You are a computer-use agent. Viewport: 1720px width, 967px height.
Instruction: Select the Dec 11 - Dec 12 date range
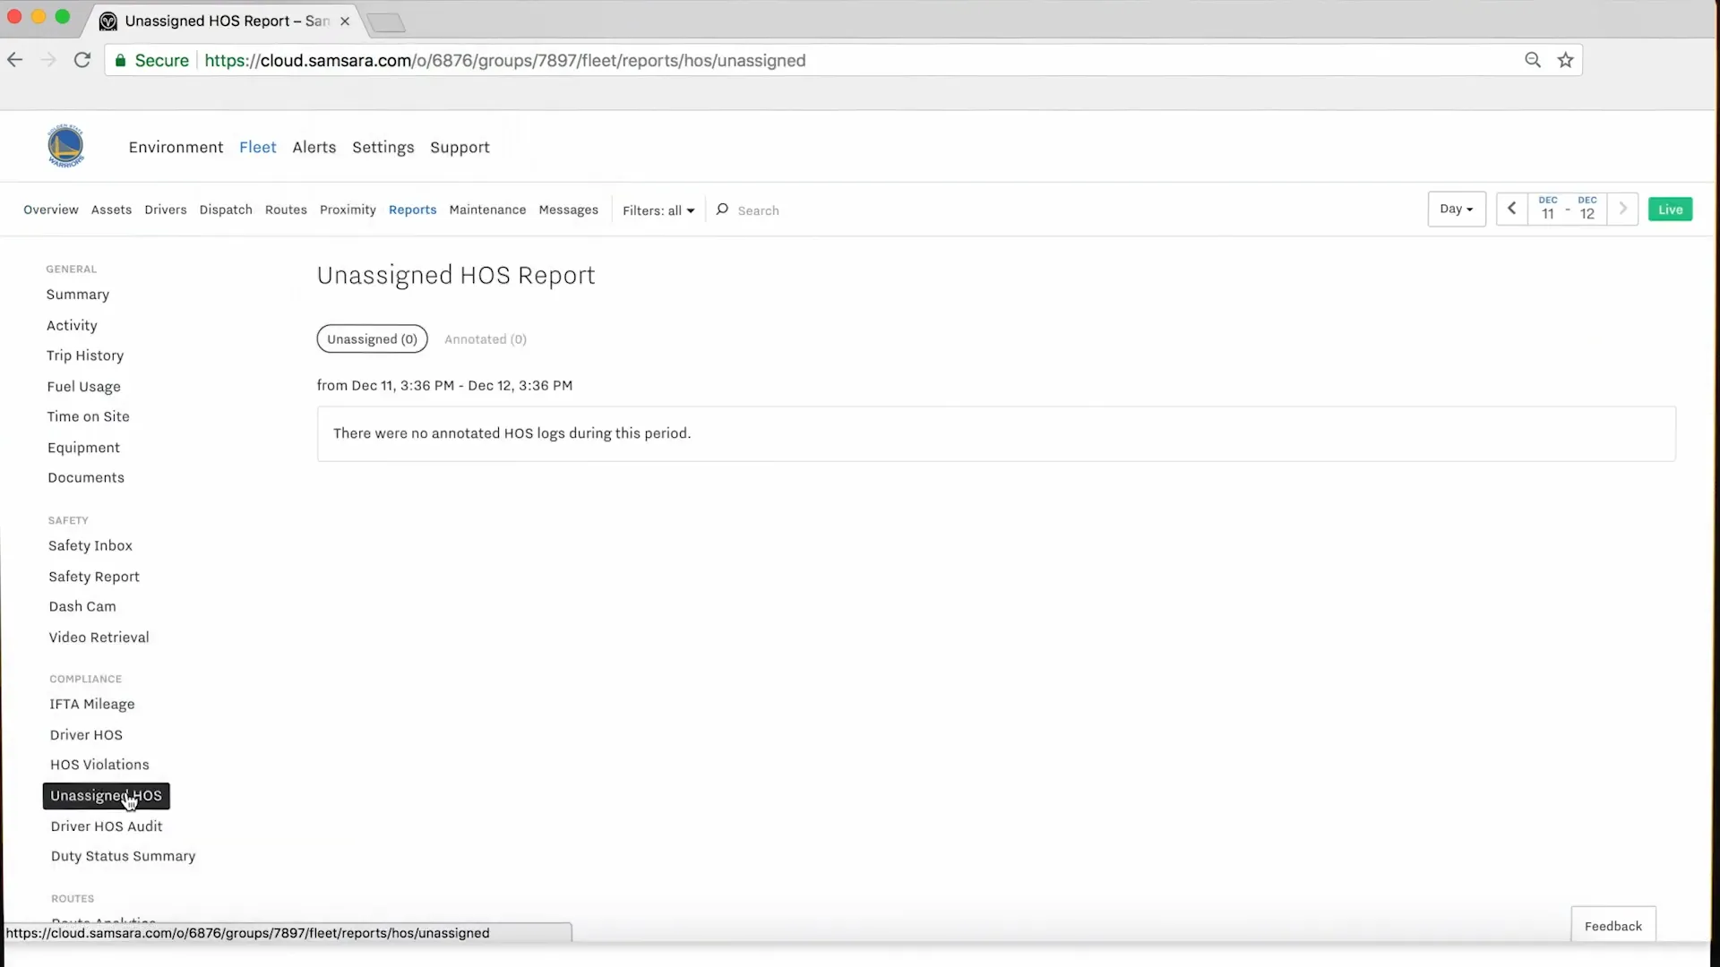click(x=1567, y=209)
